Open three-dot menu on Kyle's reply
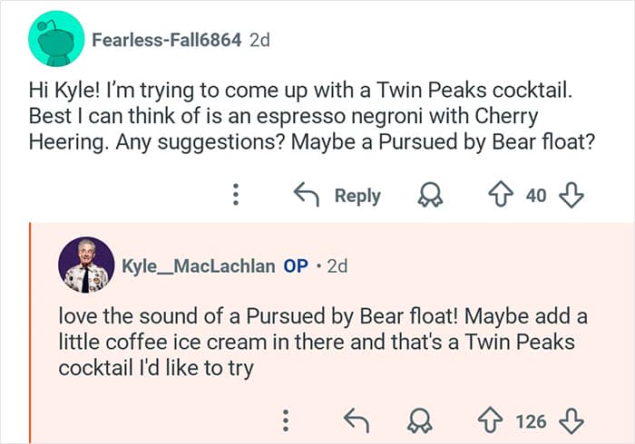The image size is (635, 444). point(286,420)
